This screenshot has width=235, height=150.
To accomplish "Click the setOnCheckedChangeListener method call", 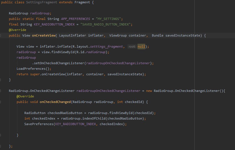I will pyautogui.click(x=59, y=63).
